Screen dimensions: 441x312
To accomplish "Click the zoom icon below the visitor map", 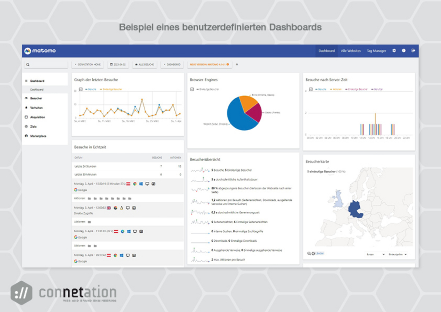I will point(309,253).
